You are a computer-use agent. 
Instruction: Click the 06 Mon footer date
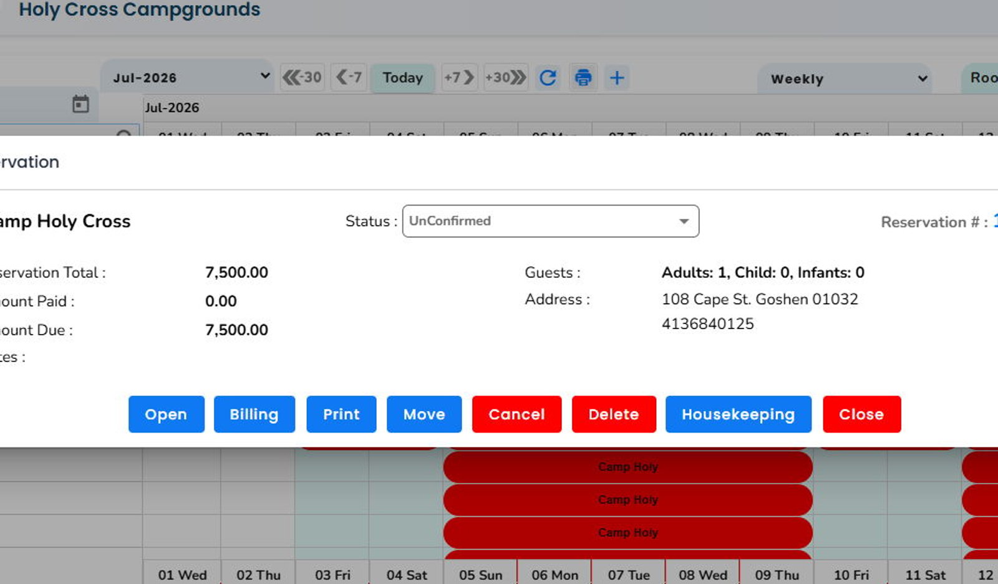pyautogui.click(x=555, y=575)
